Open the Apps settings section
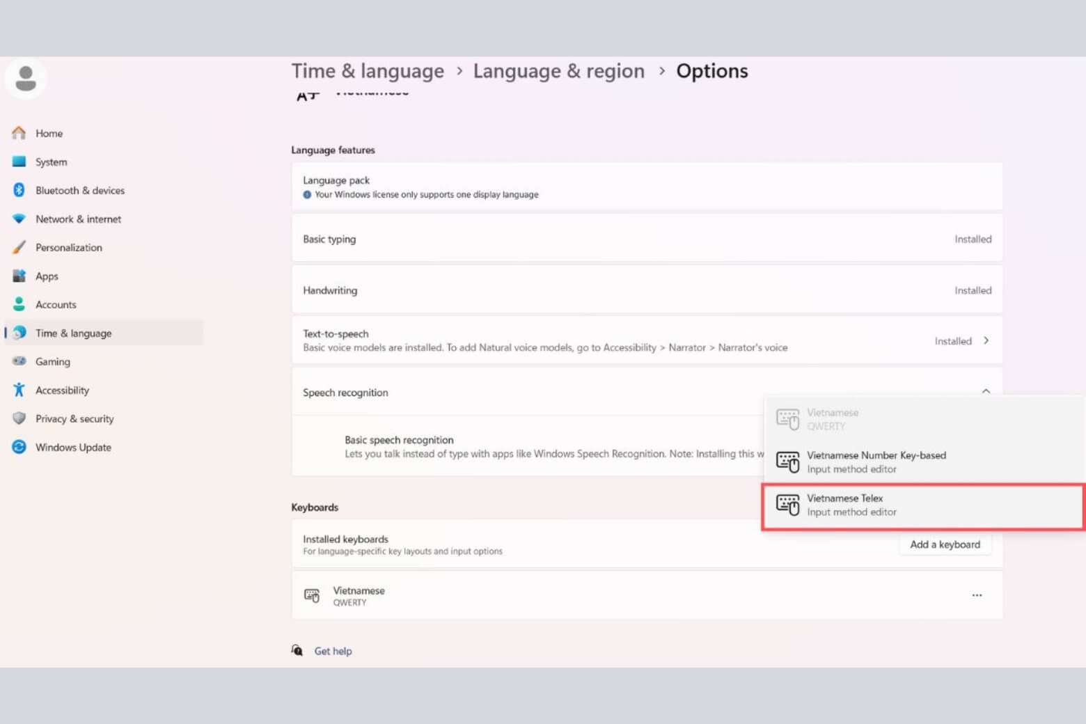Image resolution: width=1086 pixels, height=724 pixels. pyautogui.click(x=47, y=276)
